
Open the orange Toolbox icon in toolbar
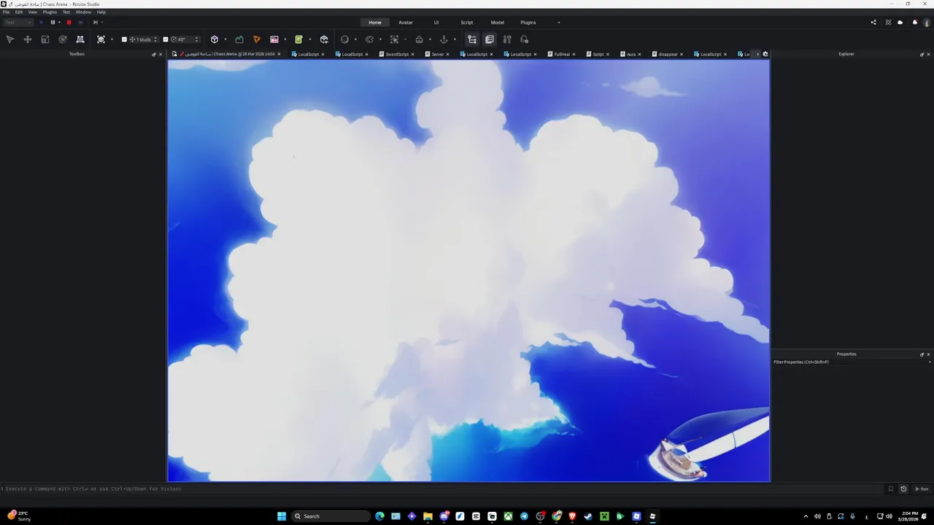[257, 39]
